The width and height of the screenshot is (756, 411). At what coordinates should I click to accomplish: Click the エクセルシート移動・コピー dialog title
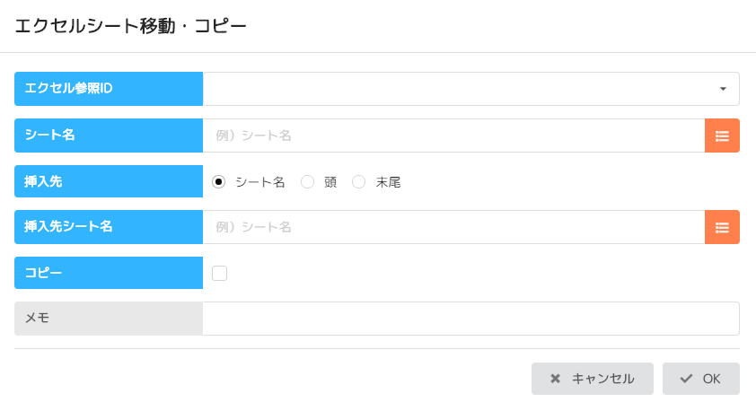coord(130,26)
